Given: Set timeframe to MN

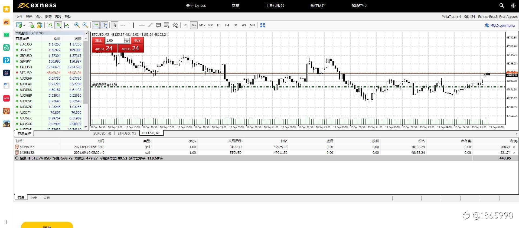Looking at the screenshot, I should point(252,25).
